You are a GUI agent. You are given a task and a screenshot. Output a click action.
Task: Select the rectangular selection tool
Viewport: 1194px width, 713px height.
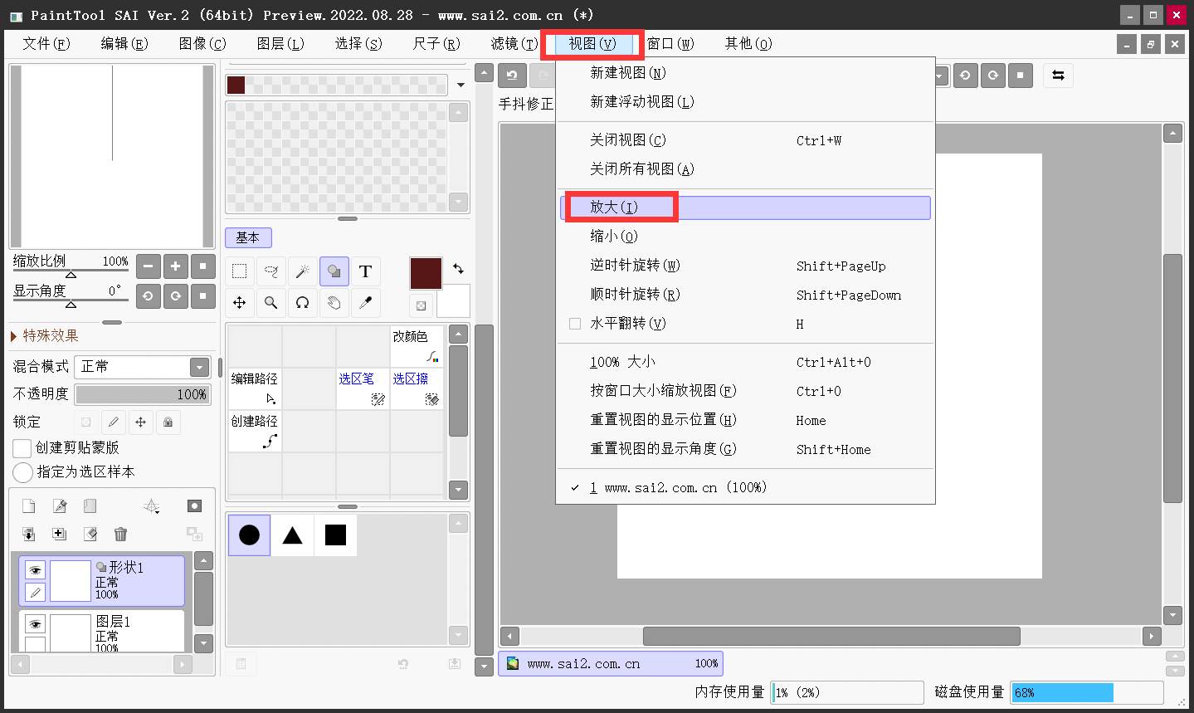[240, 271]
